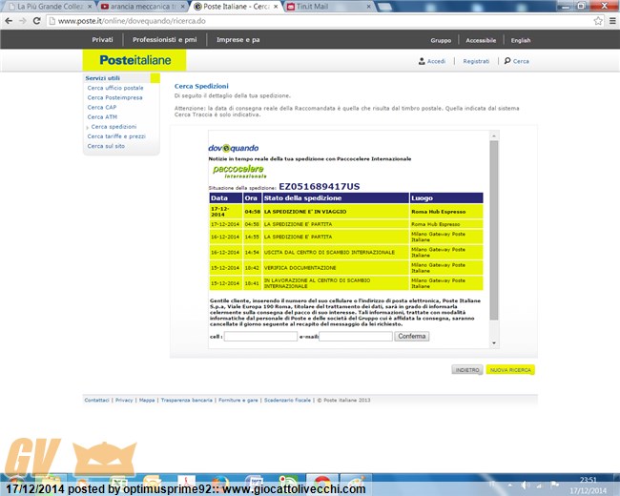Click the browser address bar URL
This screenshot has width=620, height=496.
[132, 21]
